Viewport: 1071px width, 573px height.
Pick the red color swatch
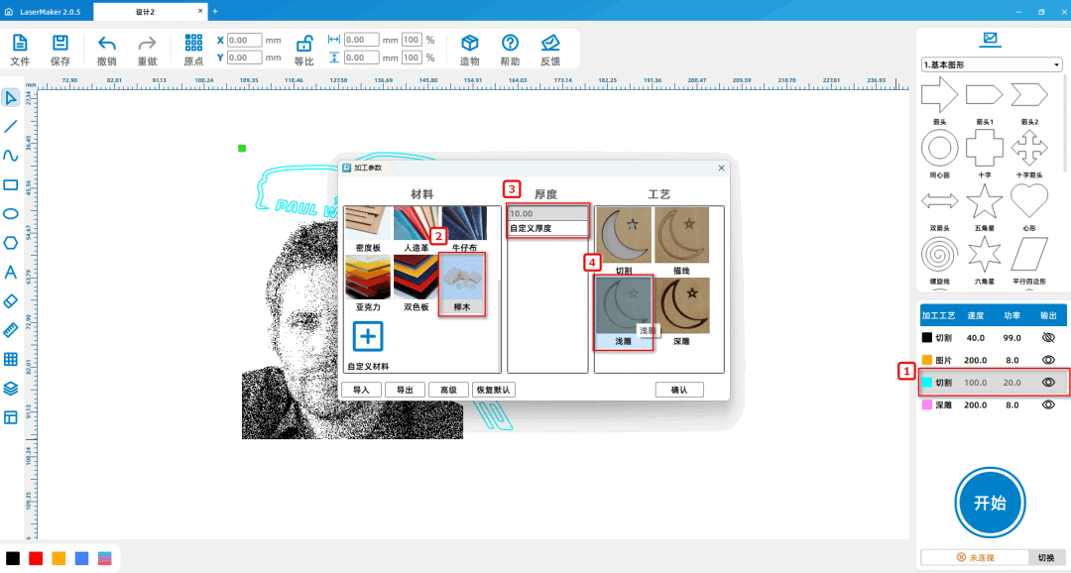36,558
